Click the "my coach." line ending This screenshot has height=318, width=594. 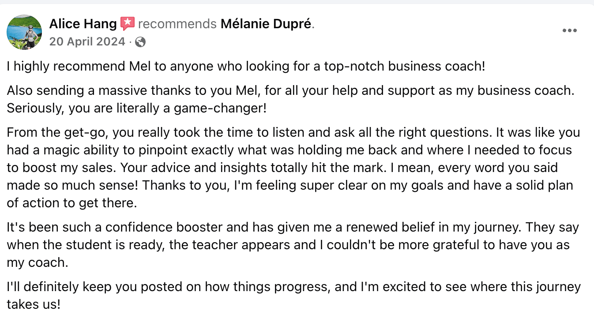click(38, 262)
